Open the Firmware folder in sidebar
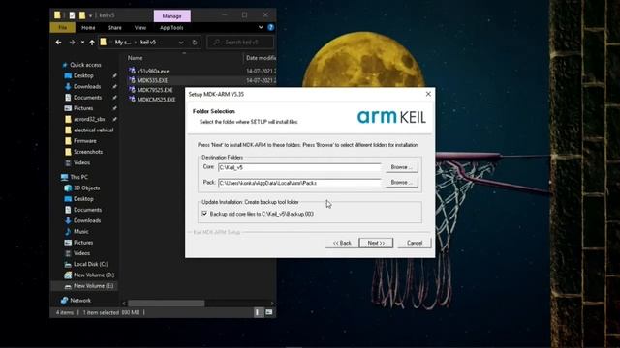 [x=84, y=140]
